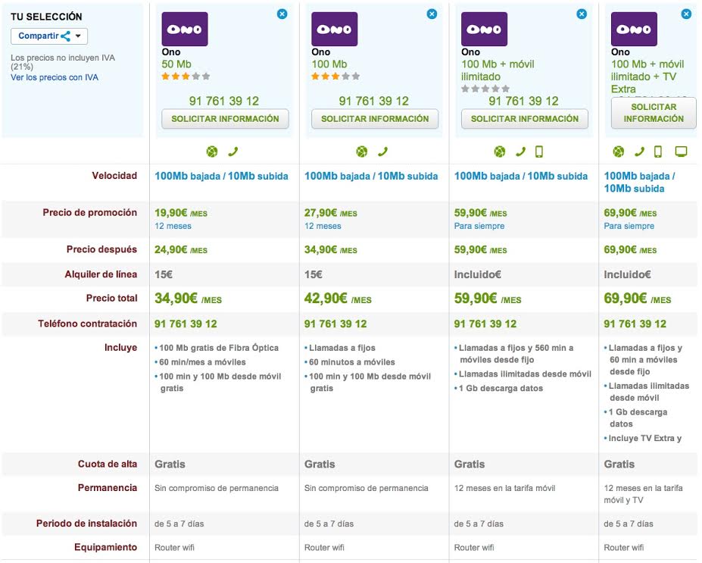Click internet globe icon under the 50 Mb plan
Viewport: 702px width, 563px height.
click(212, 152)
